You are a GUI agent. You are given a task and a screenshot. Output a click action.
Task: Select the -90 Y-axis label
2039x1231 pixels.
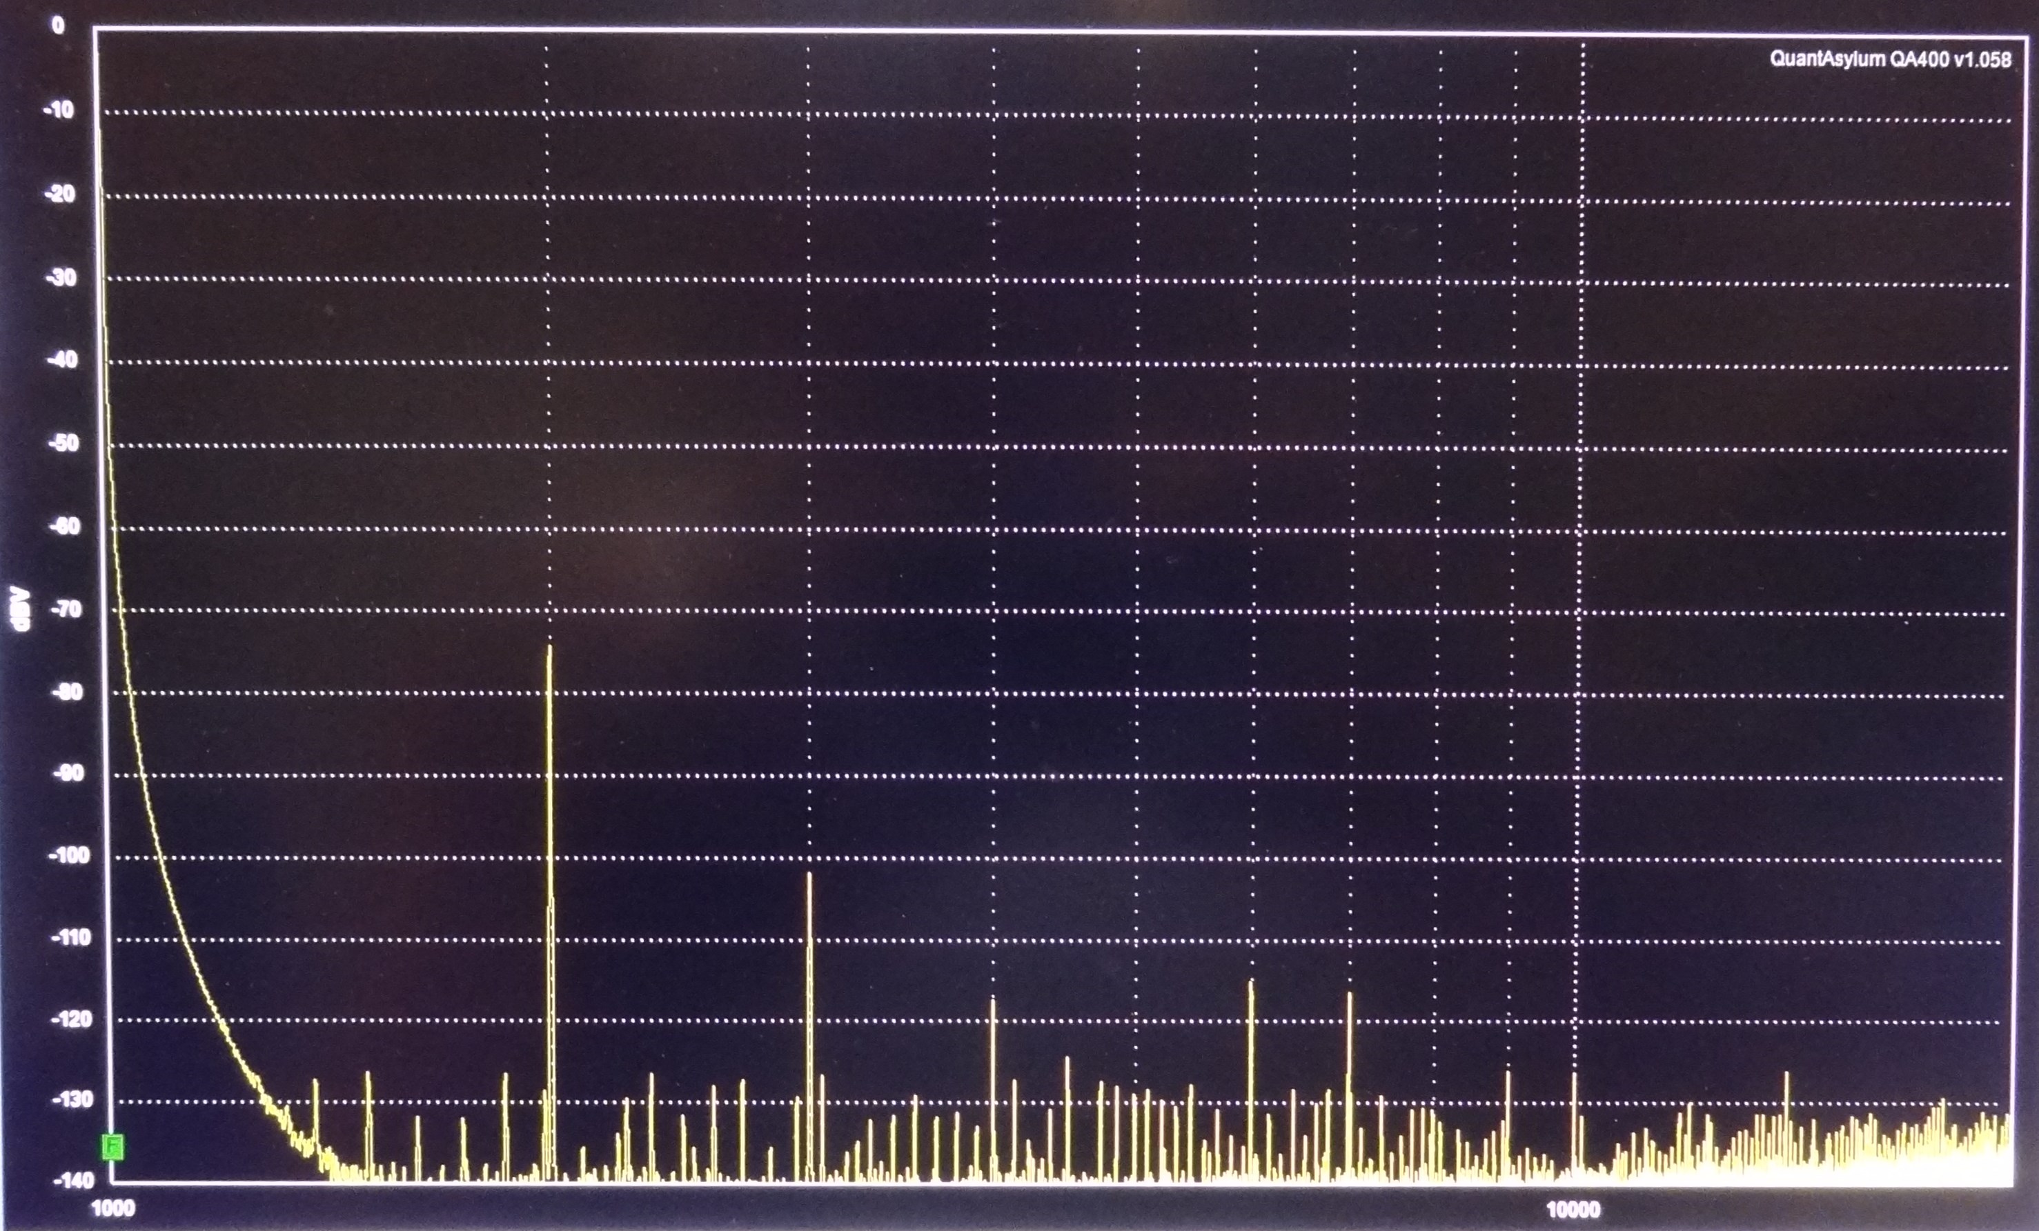coord(69,774)
